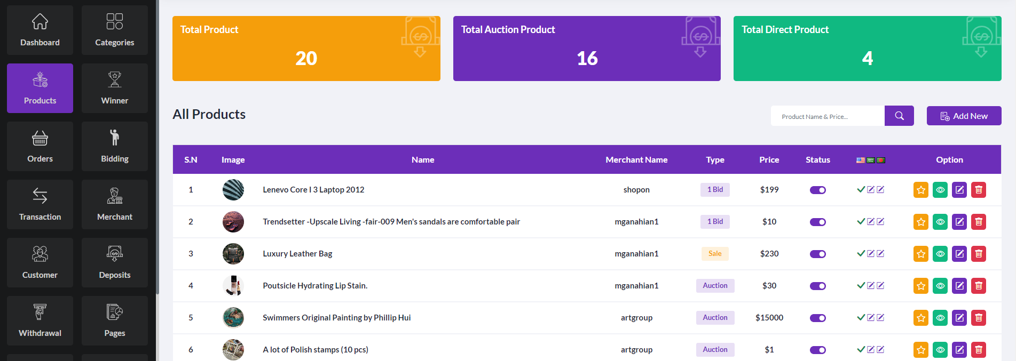
Task: Trash the Swimmers Original Painting product
Action: coord(979,318)
